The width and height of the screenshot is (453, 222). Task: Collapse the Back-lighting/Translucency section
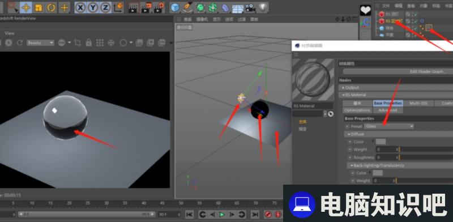(x=400, y=165)
